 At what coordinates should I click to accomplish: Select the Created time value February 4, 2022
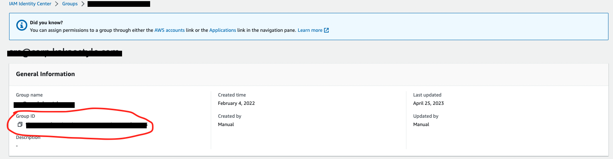coord(236,103)
